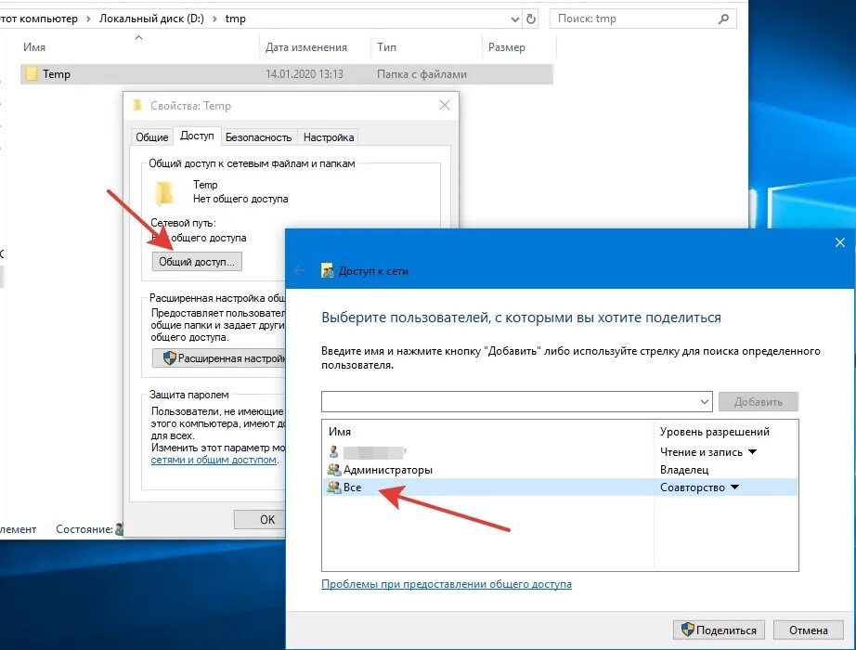
Task: Open Чтение и запись permission dropdown
Action: pos(752,451)
